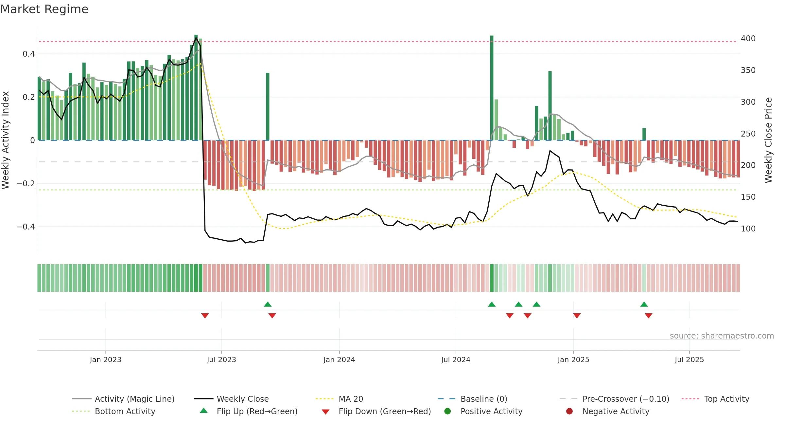Image resolution: width=785 pixels, height=442 pixels.
Task: Toggle the Activity (Magic Line) legend entry
Action: (123, 399)
